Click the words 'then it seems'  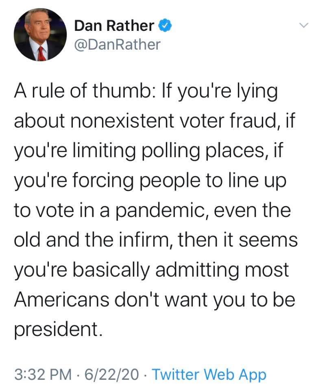tap(238, 240)
